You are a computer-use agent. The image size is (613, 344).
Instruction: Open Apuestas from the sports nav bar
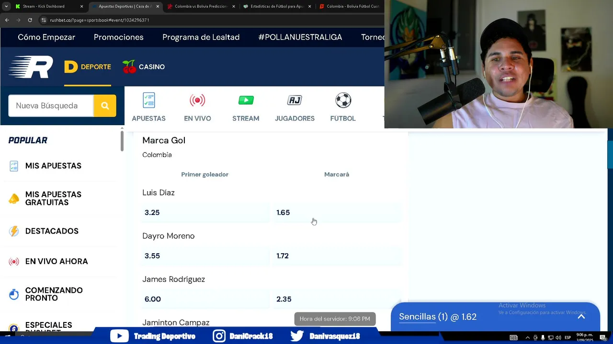point(148,107)
